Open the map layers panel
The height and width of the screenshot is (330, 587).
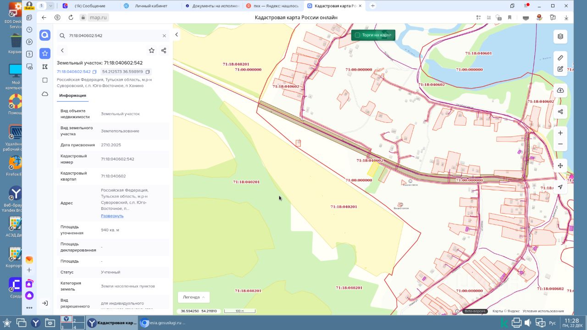point(560,37)
